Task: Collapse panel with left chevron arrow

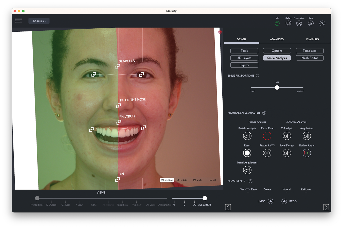Action: pos(228,207)
